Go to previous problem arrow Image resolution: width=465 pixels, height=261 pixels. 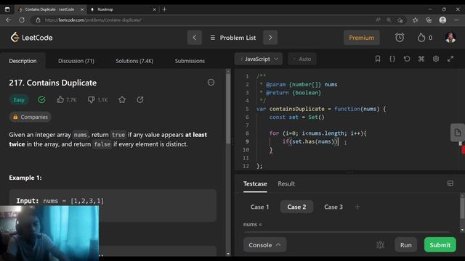pos(194,38)
